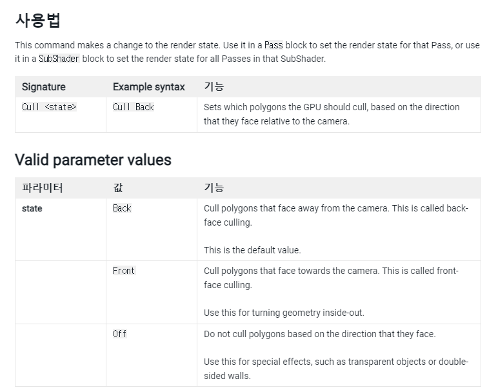This screenshot has height=390, width=487.
Task: Click "Use this for turning geometry inside-out." text
Action: [284, 313]
